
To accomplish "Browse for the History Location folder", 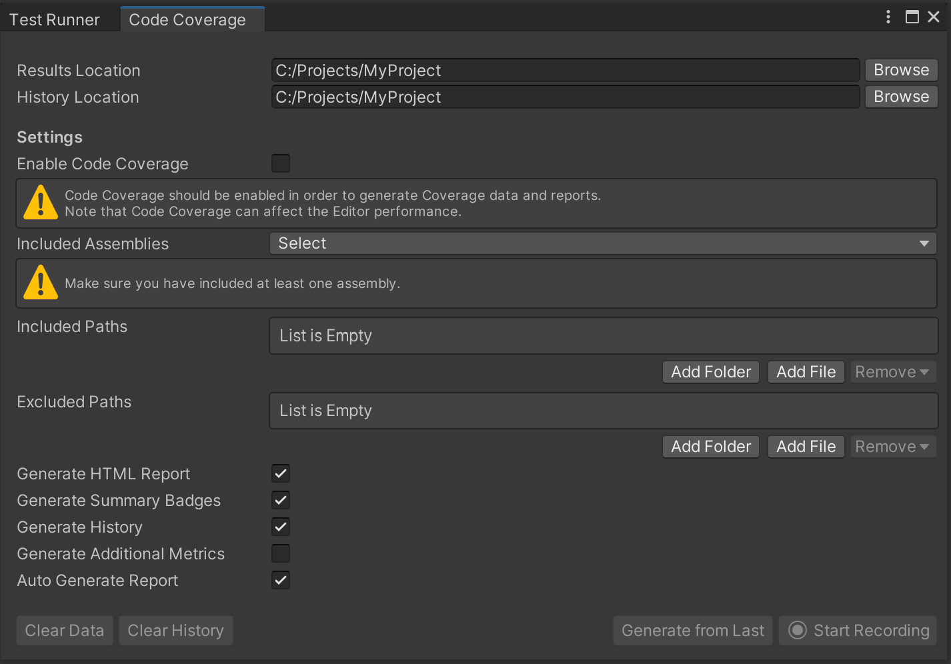I will 901,97.
